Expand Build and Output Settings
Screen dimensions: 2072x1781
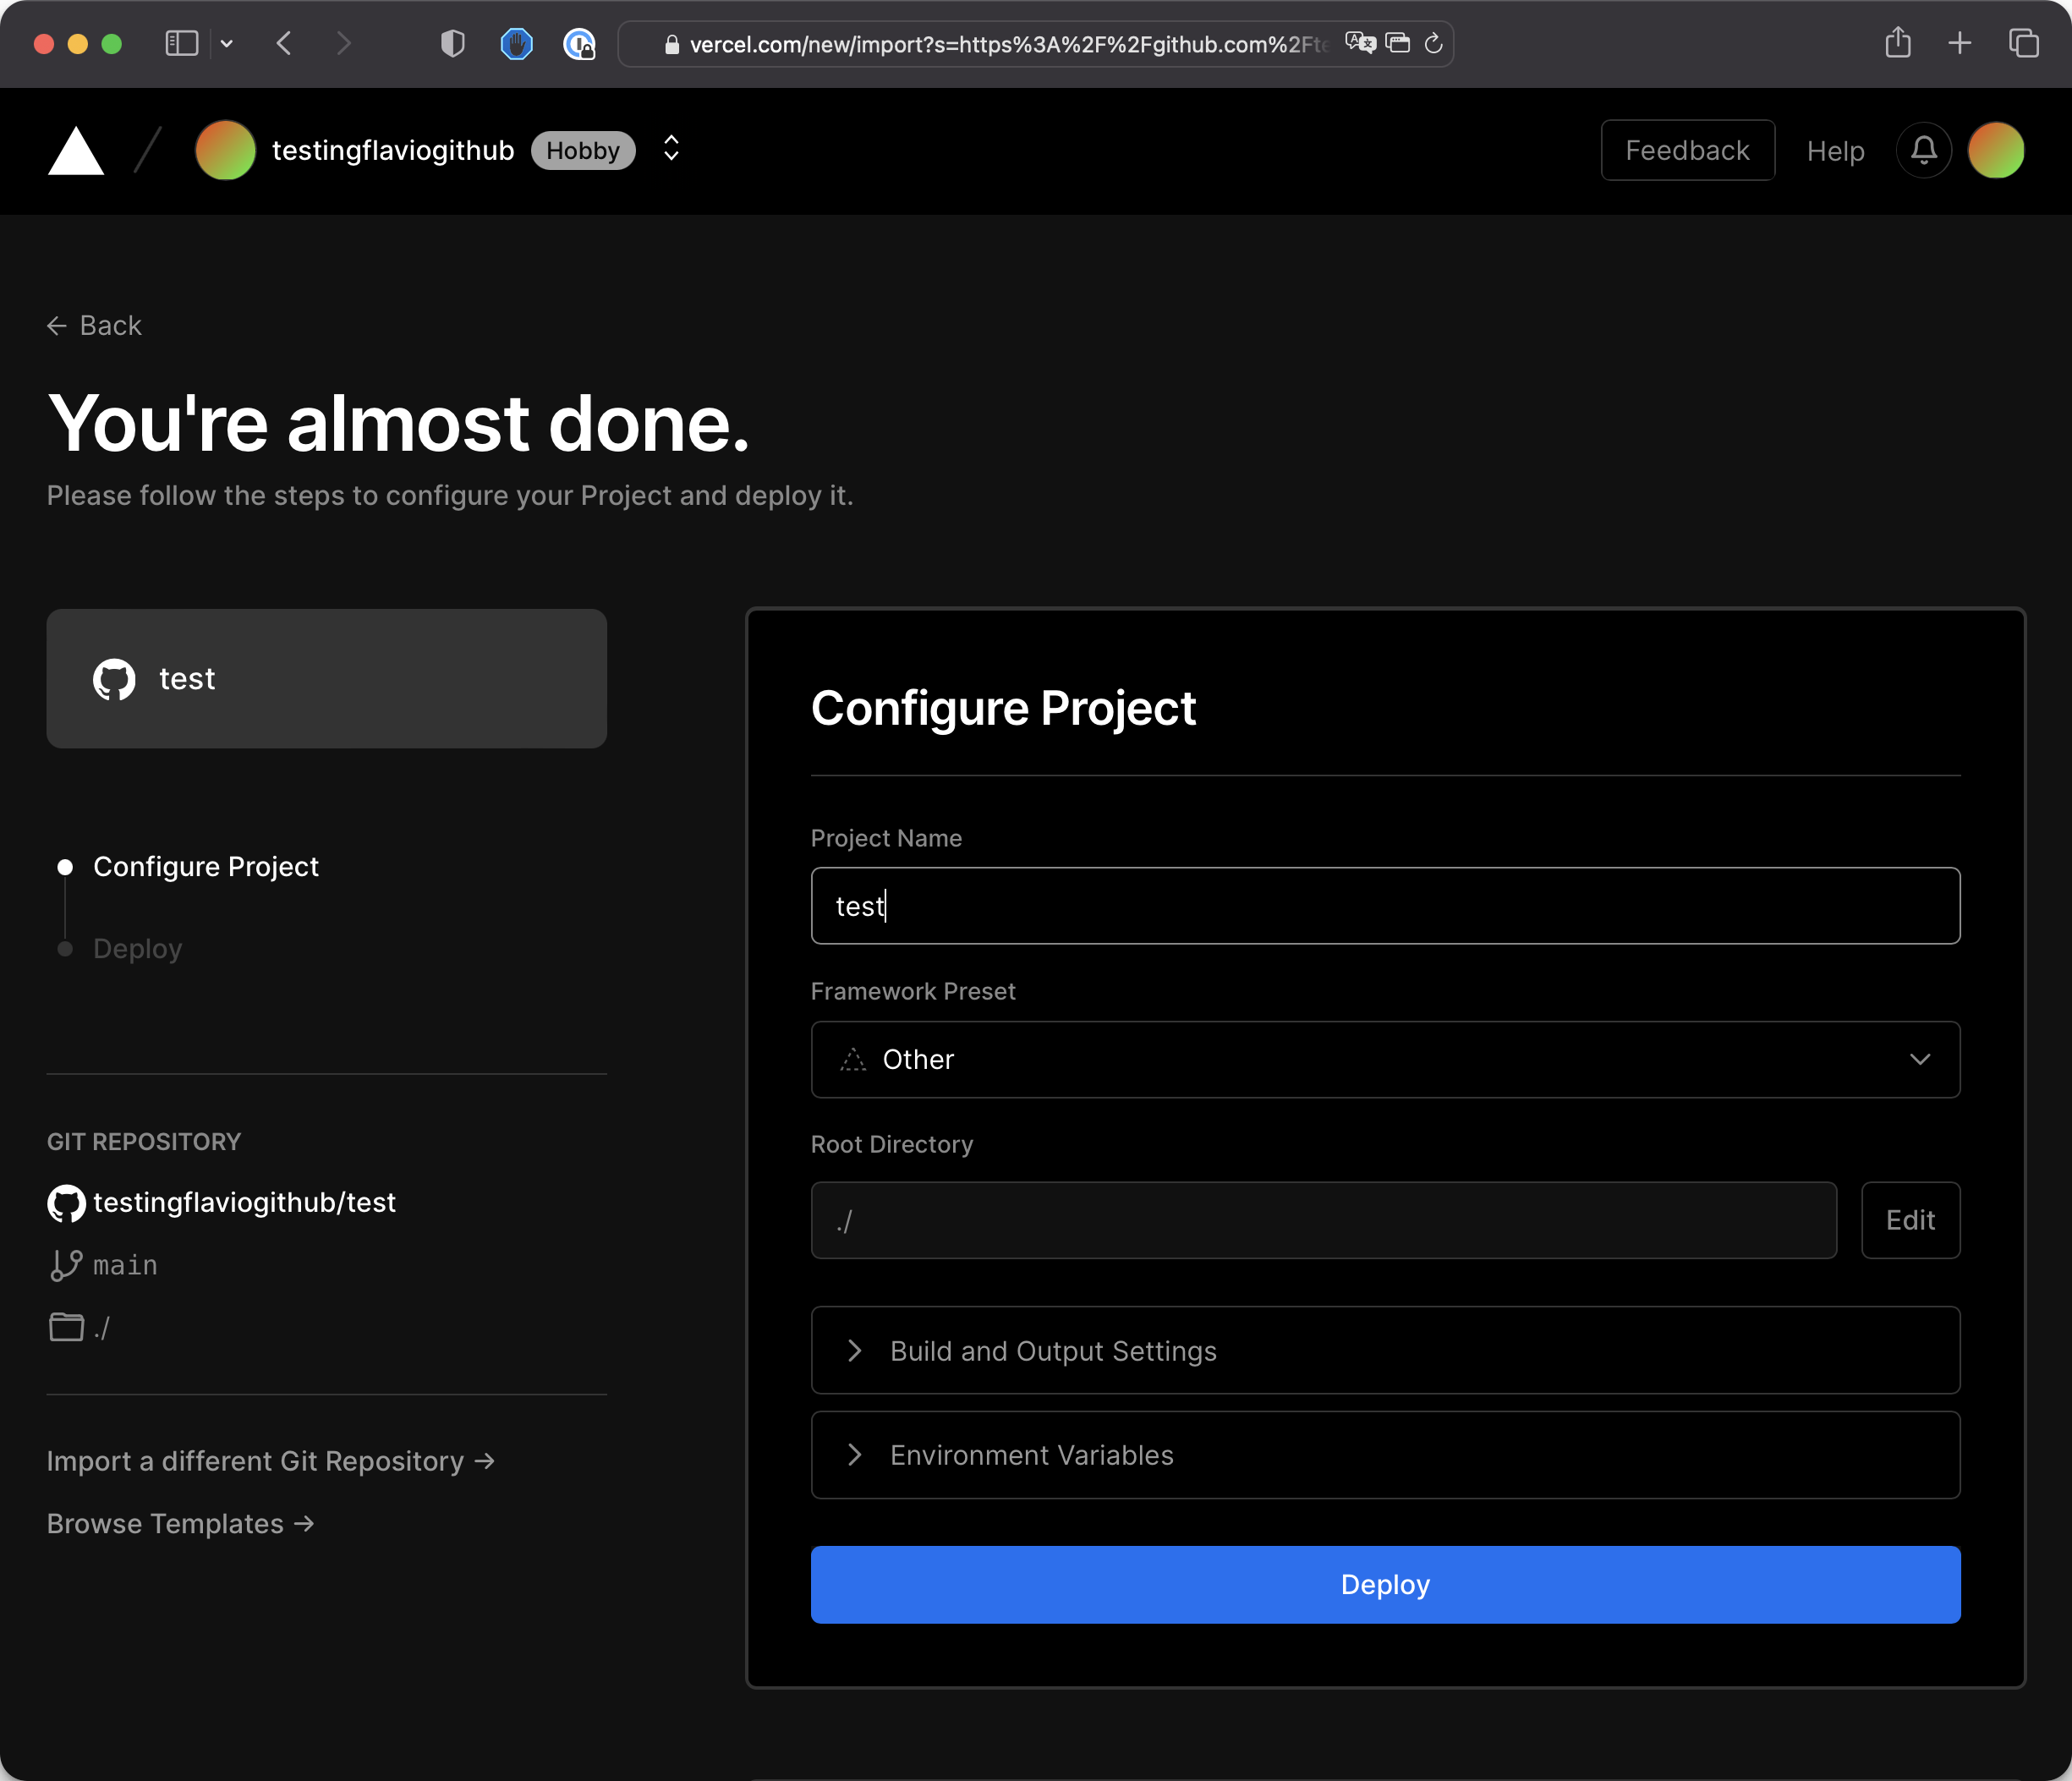coord(1384,1350)
